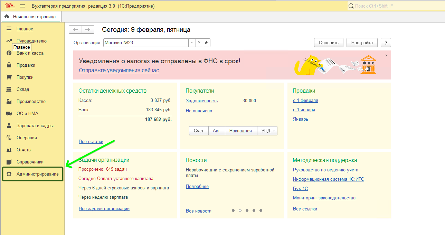
Task: Click the Производство factory icon
Action: pos(9,101)
